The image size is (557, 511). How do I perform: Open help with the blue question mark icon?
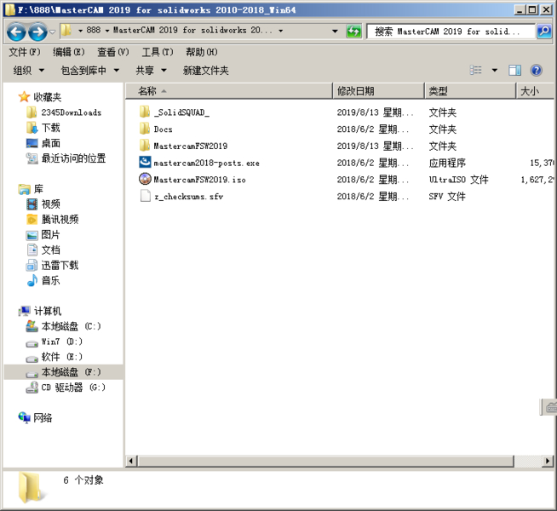pos(536,71)
